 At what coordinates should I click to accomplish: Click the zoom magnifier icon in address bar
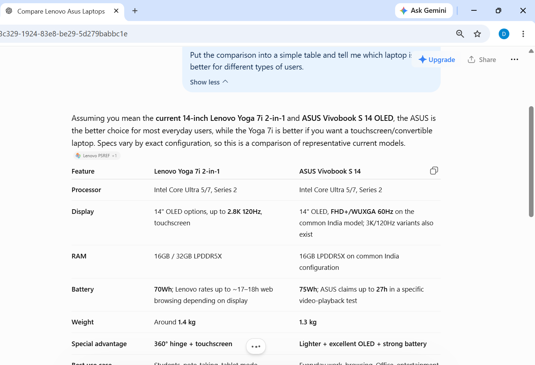click(x=460, y=34)
